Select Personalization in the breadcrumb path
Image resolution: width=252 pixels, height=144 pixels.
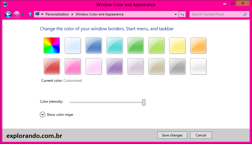57,14
